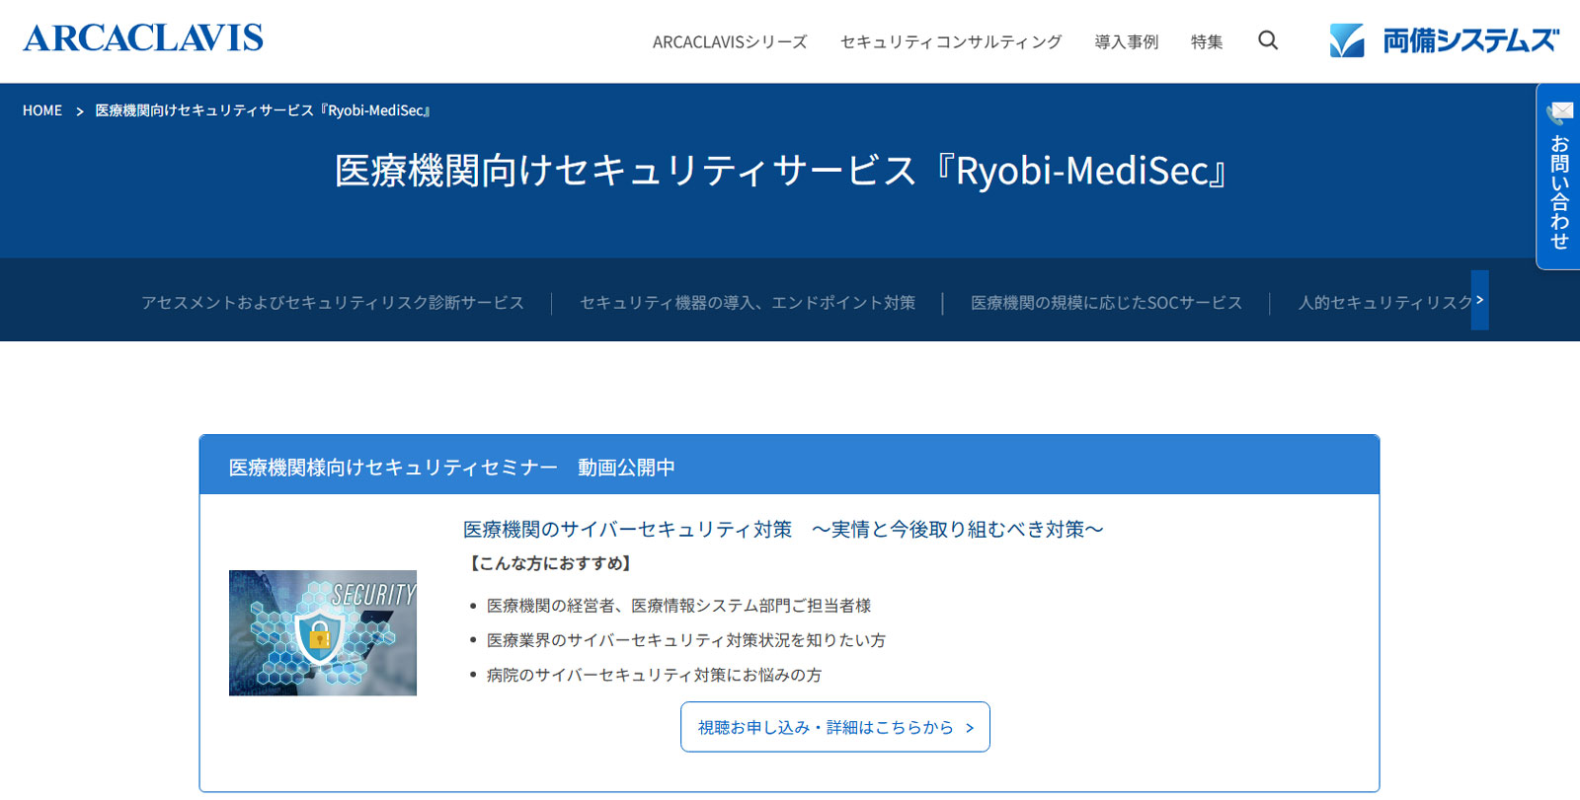Click the 【こんな方におすすめ】 label
Image resolution: width=1580 pixels, height=800 pixels.
(x=551, y=563)
